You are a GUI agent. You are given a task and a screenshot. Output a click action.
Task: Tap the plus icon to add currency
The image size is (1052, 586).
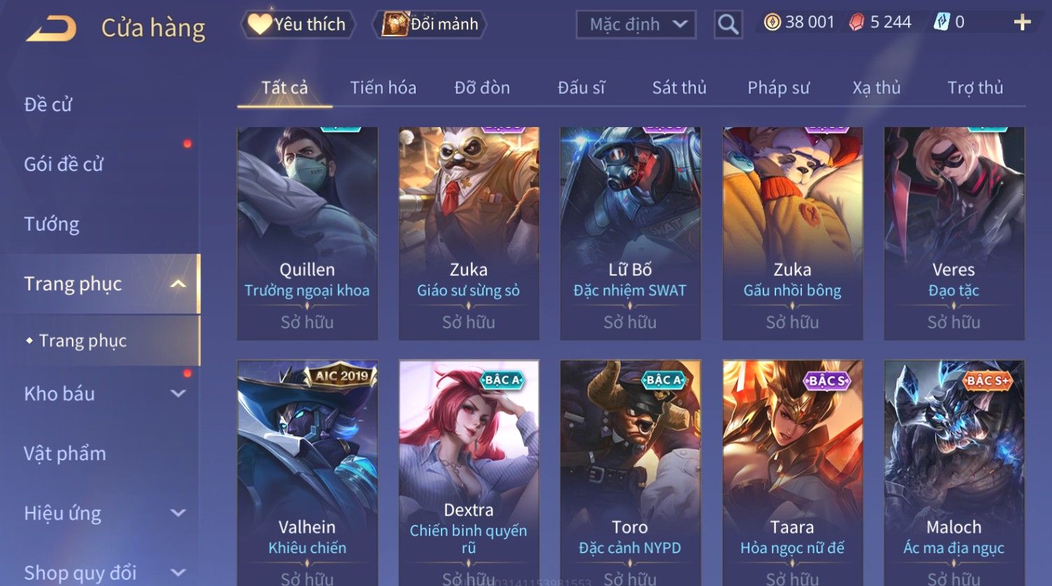coord(1022,22)
